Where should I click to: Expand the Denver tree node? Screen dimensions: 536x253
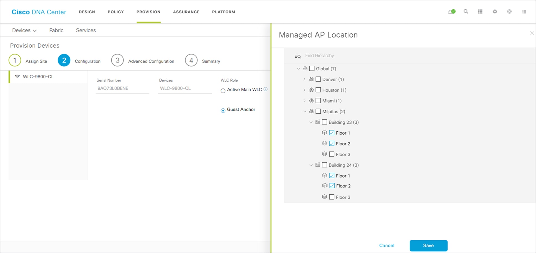[304, 79]
